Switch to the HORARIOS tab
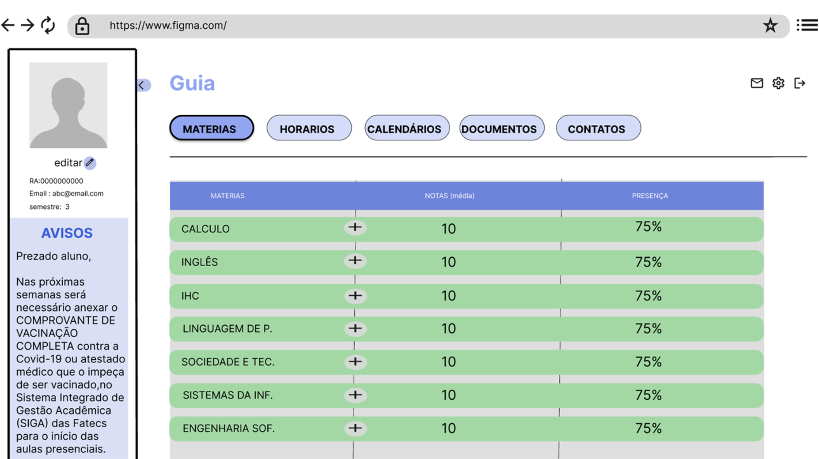 click(x=309, y=128)
